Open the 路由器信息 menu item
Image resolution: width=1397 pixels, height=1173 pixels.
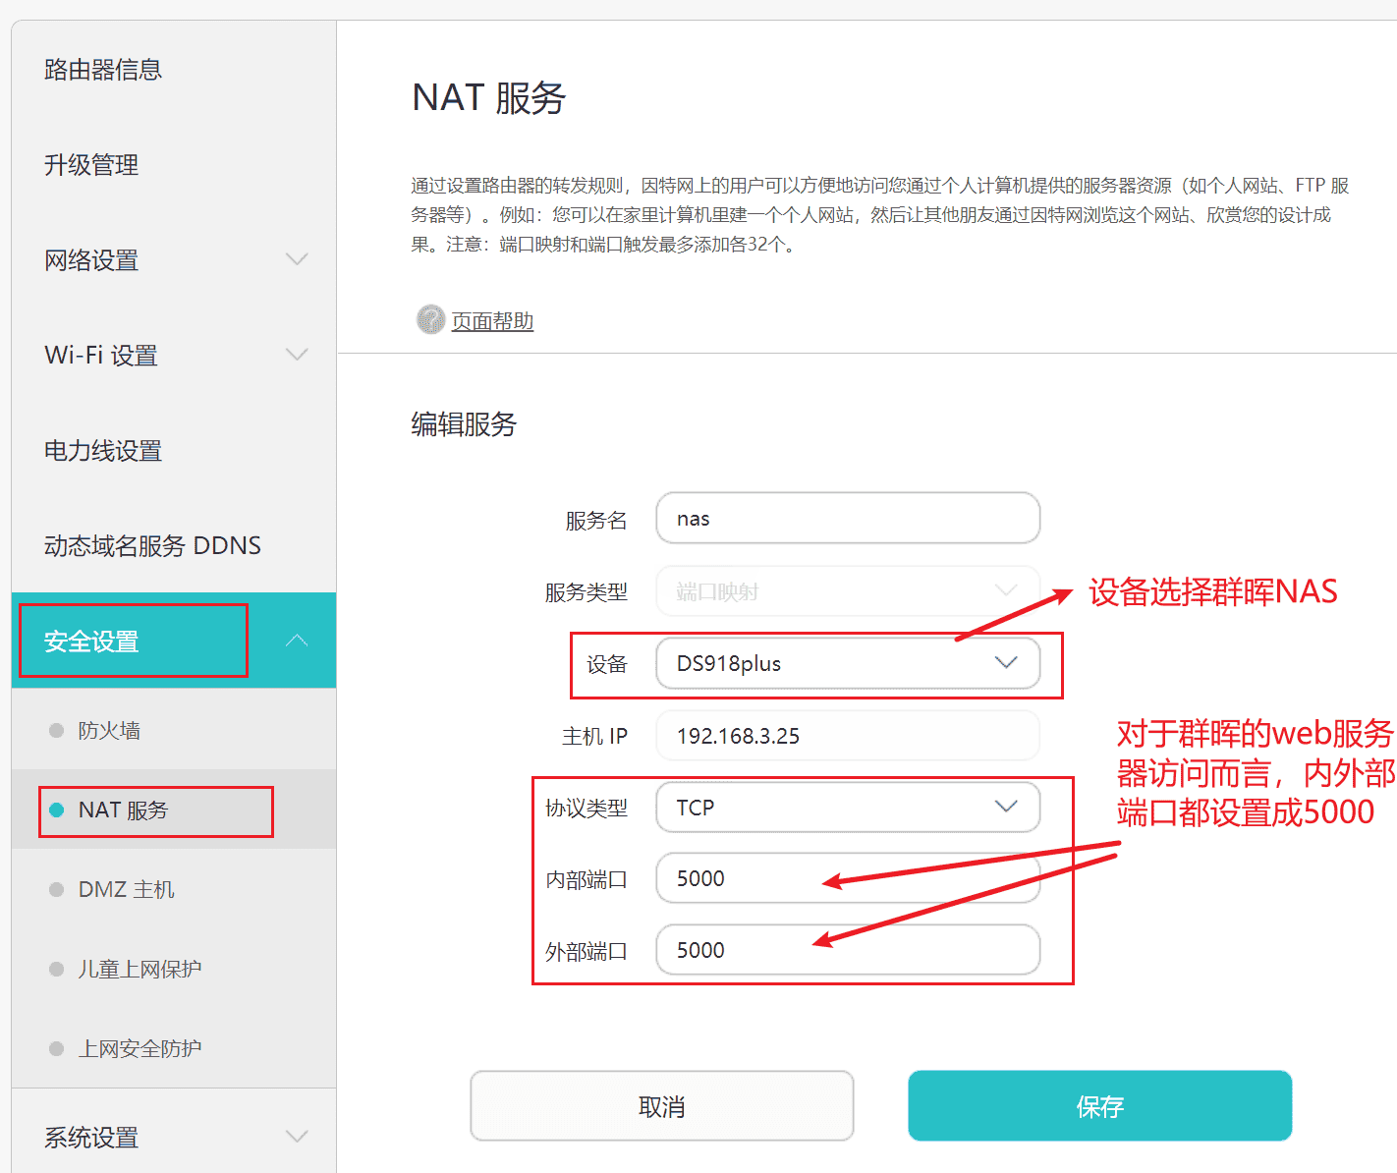tap(103, 70)
